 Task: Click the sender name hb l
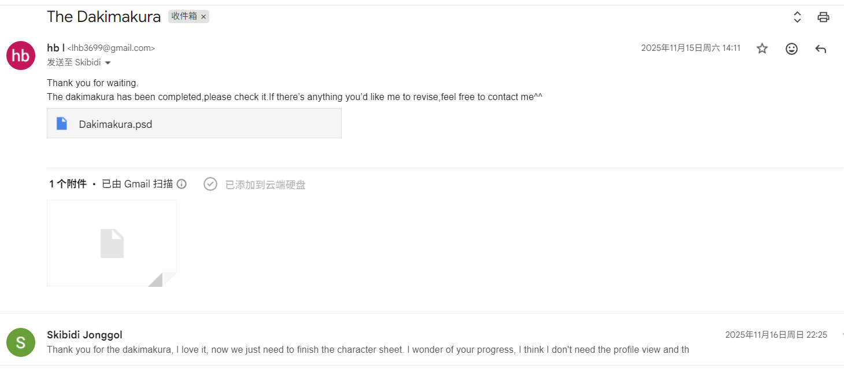click(x=55, y=48)
